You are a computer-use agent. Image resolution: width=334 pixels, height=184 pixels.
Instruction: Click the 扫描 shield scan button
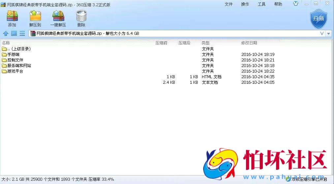(x=319, y=19)
